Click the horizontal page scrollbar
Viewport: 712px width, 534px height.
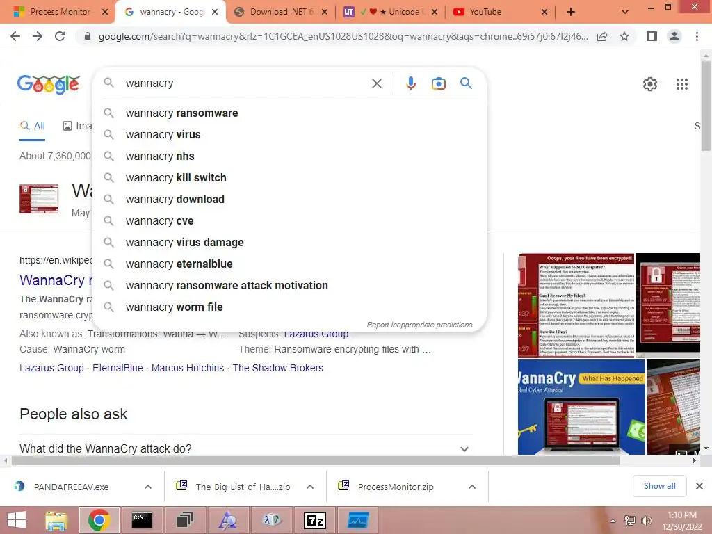click(x=316, y=461)
